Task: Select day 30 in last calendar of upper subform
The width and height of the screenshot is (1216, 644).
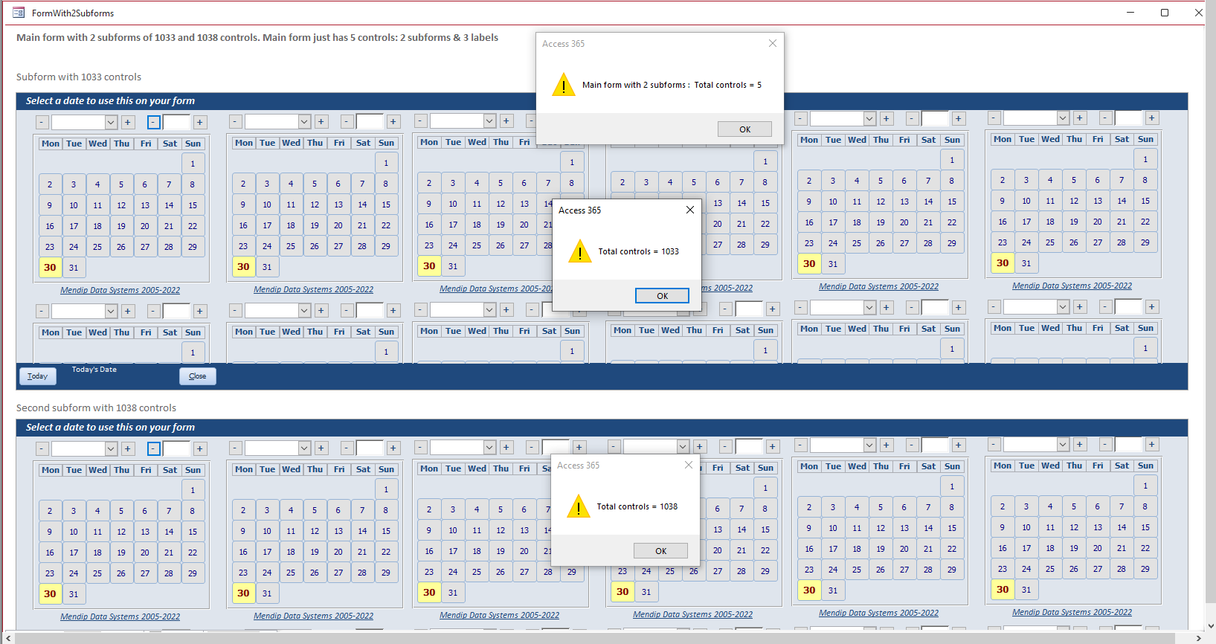Action: (x=1003, y=263)
